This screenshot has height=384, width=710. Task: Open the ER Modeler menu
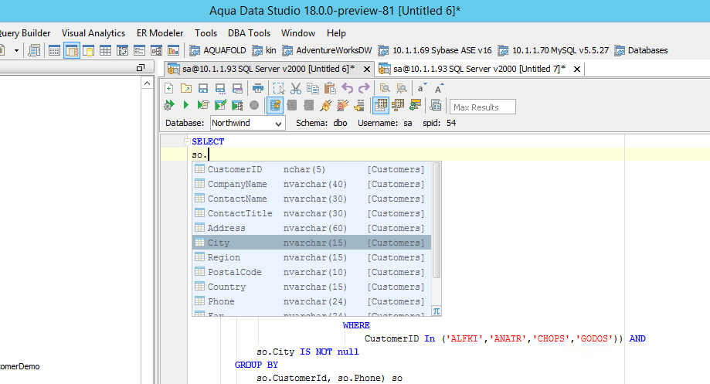(160, 33)
